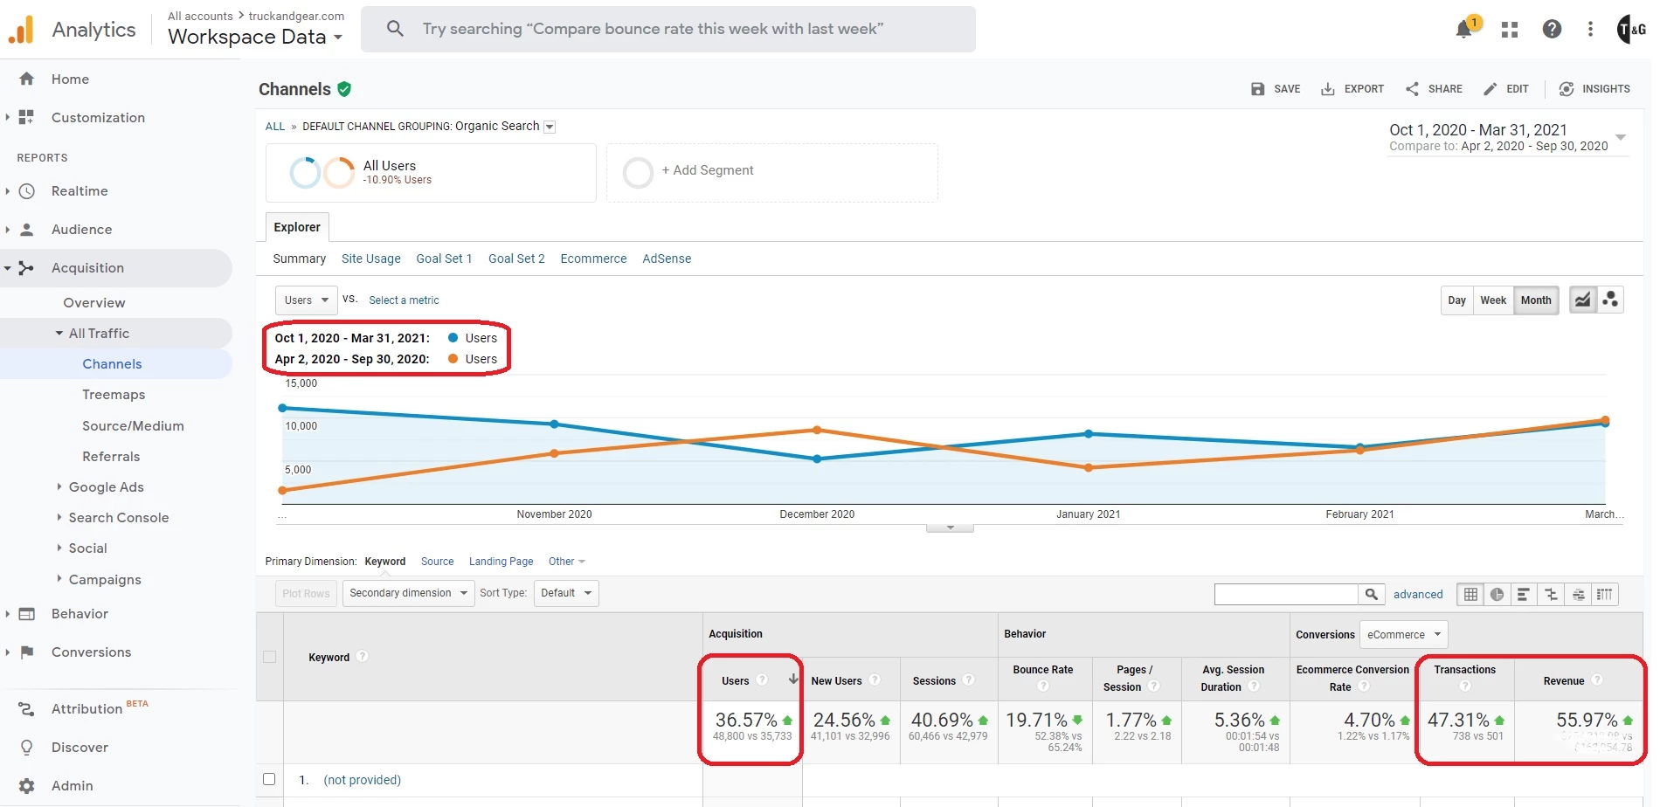1660x807 pixels.
Task: Click the Realtime clock icon
Action: point(27,190)
